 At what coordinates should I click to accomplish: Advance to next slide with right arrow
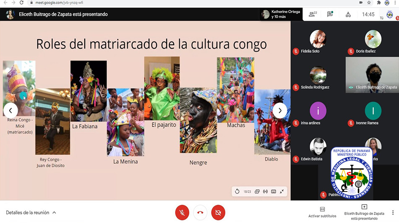(280, 110)
